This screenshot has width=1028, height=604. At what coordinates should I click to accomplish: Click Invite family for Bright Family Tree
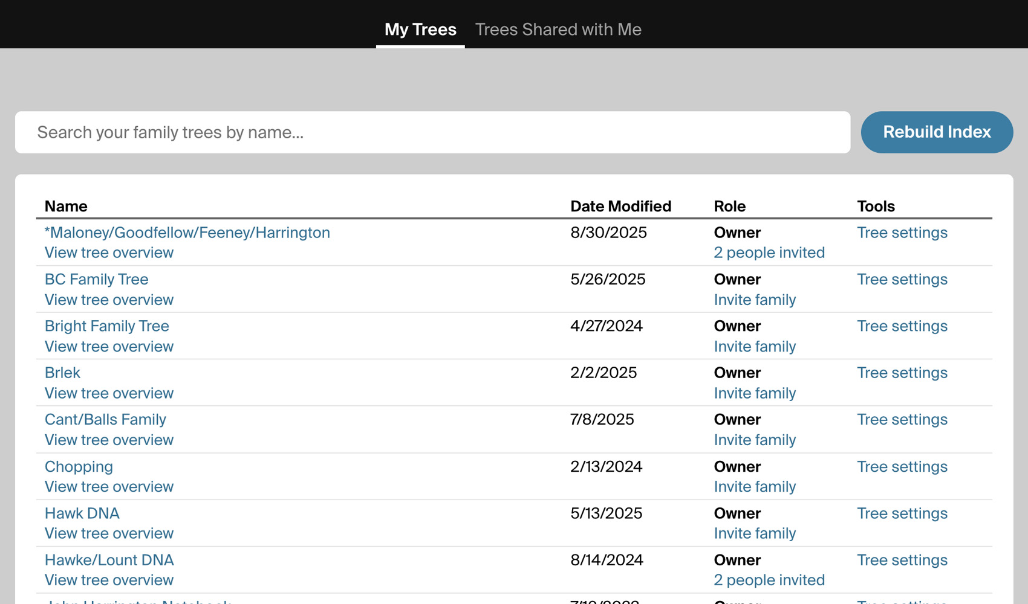pos(755,347)
